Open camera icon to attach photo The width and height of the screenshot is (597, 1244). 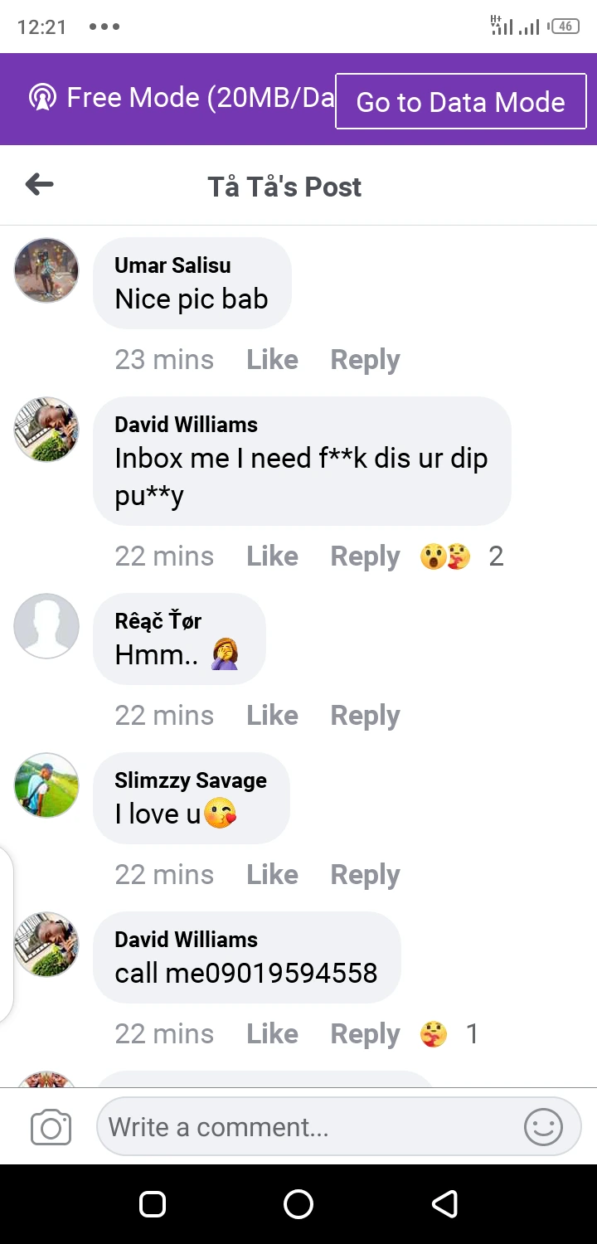pyautogui.click(x=51, y=1127)
